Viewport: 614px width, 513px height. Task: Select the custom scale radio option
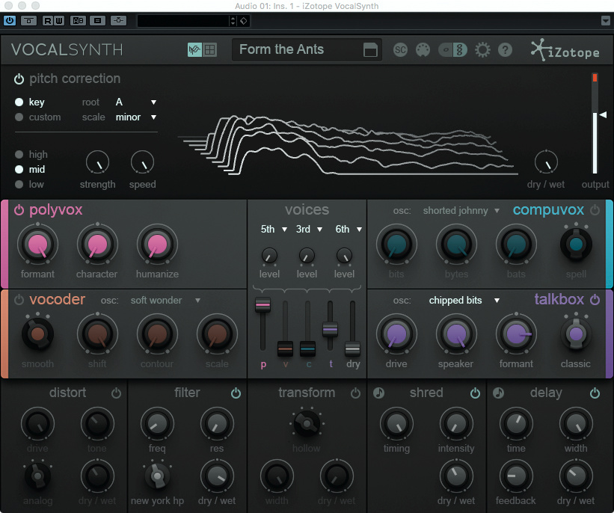(x=19, y=117)
